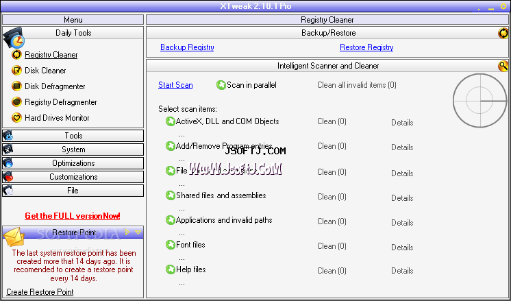Click Backup Registry link

point(187,47)
